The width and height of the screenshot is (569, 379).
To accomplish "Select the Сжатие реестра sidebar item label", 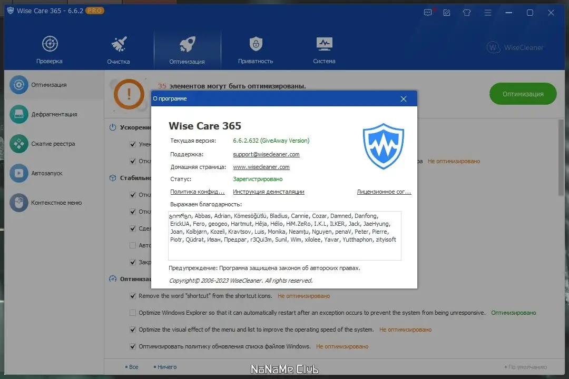I will tap(53, 144).
